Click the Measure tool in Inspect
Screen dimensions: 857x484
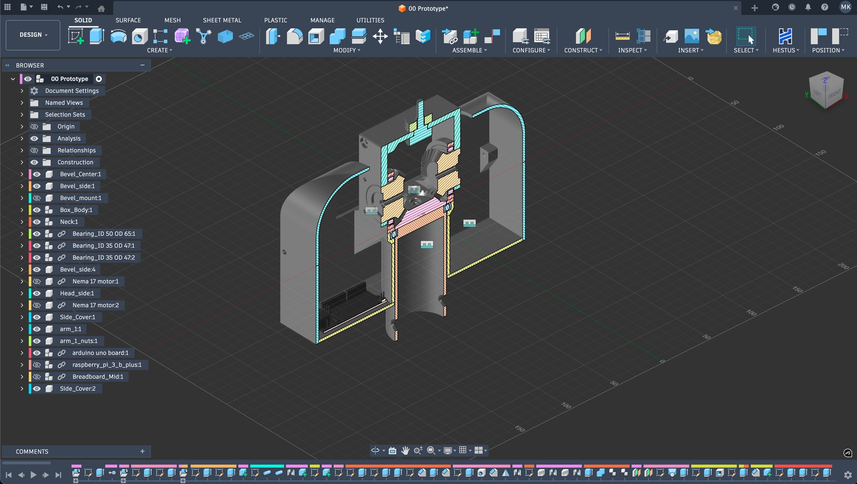tap(622, 36)
